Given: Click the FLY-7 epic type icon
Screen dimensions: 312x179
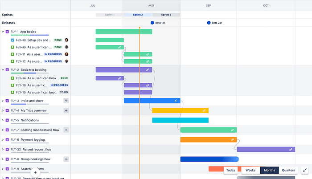Looking at the screenshot, I should pos(7,130).
